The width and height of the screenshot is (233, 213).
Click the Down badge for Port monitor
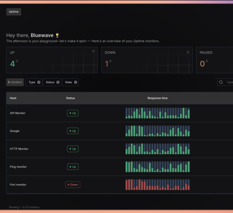[72, 185]
